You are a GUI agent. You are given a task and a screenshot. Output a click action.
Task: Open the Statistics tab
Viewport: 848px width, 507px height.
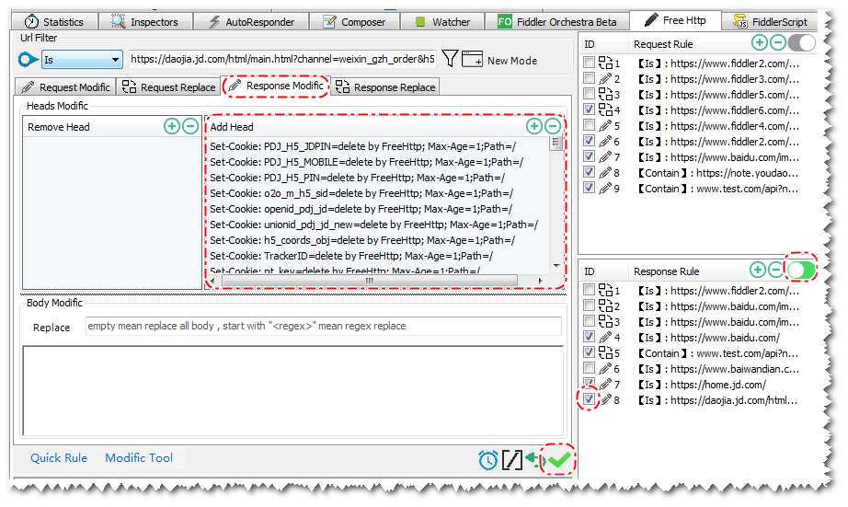point(54,22)
